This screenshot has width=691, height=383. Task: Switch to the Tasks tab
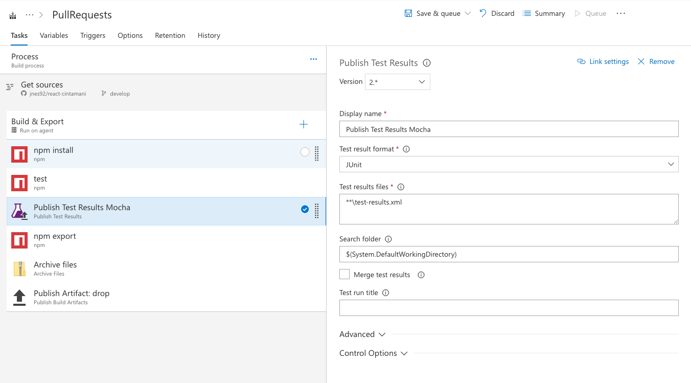coord(19,35)
